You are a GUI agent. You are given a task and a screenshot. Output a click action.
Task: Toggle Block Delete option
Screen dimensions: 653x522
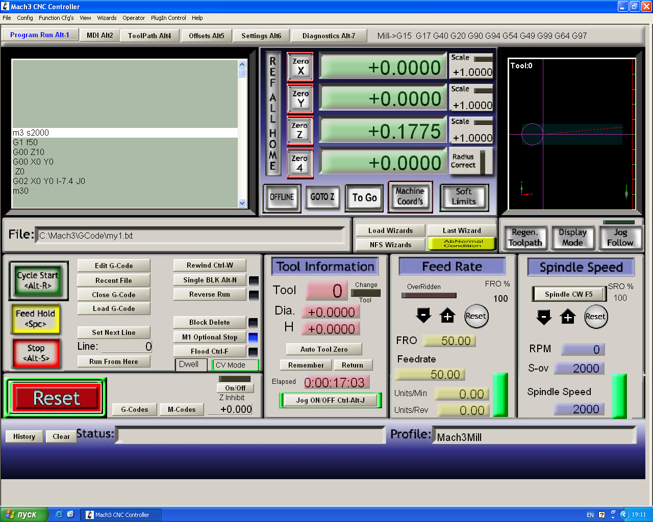(210, 322)
